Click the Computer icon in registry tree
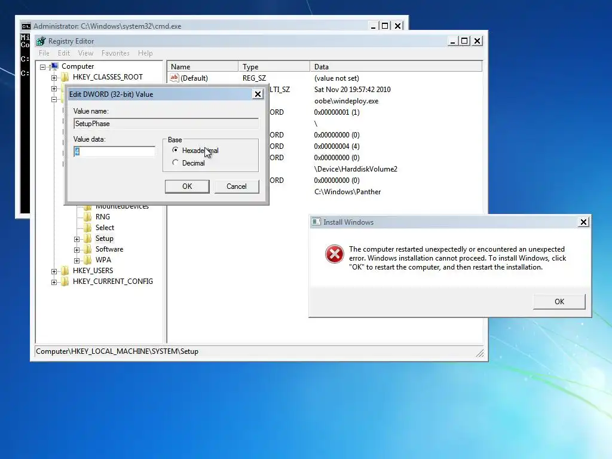 click(x=54, y=66)
